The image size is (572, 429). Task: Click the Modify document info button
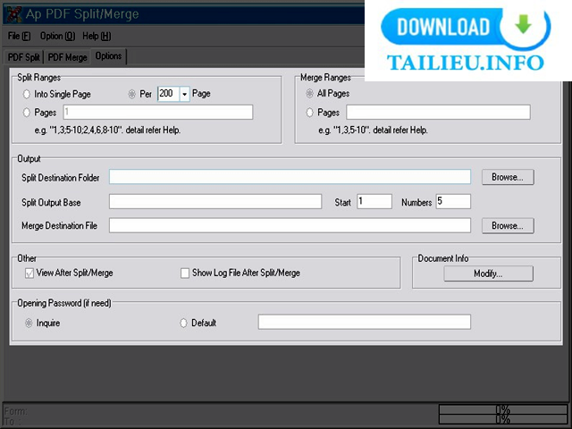point(488,273)
